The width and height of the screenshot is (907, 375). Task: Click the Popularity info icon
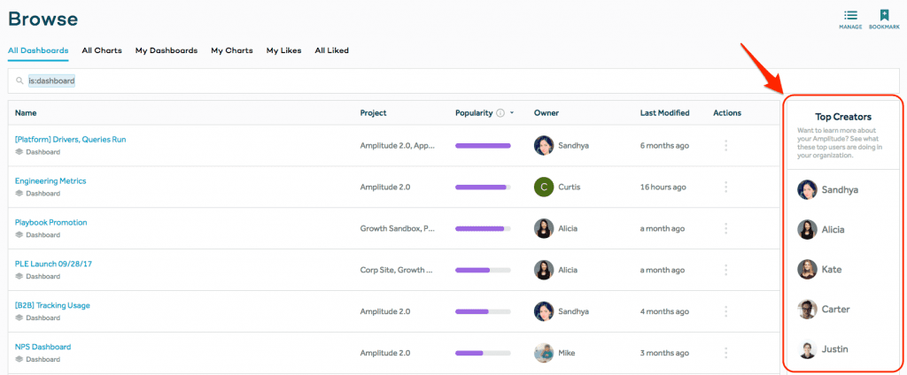point(500,113)
